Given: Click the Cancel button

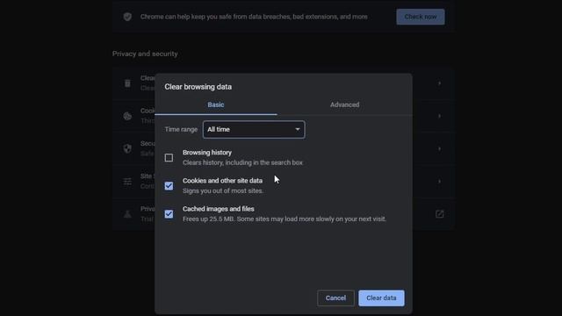Looking at the screenshot, I should point(335,298).
